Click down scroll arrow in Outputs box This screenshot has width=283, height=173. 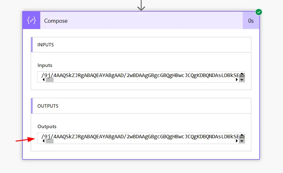[242, 141]
